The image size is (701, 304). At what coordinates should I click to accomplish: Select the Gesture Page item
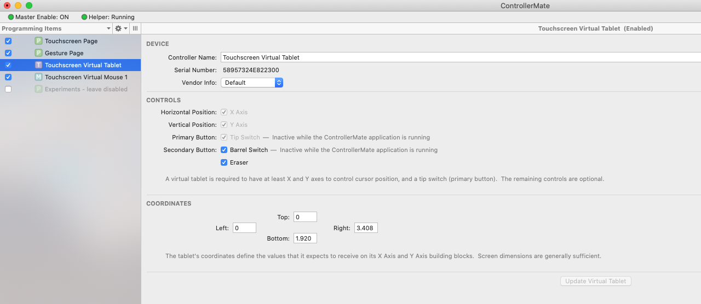click(x=64, y=53)
